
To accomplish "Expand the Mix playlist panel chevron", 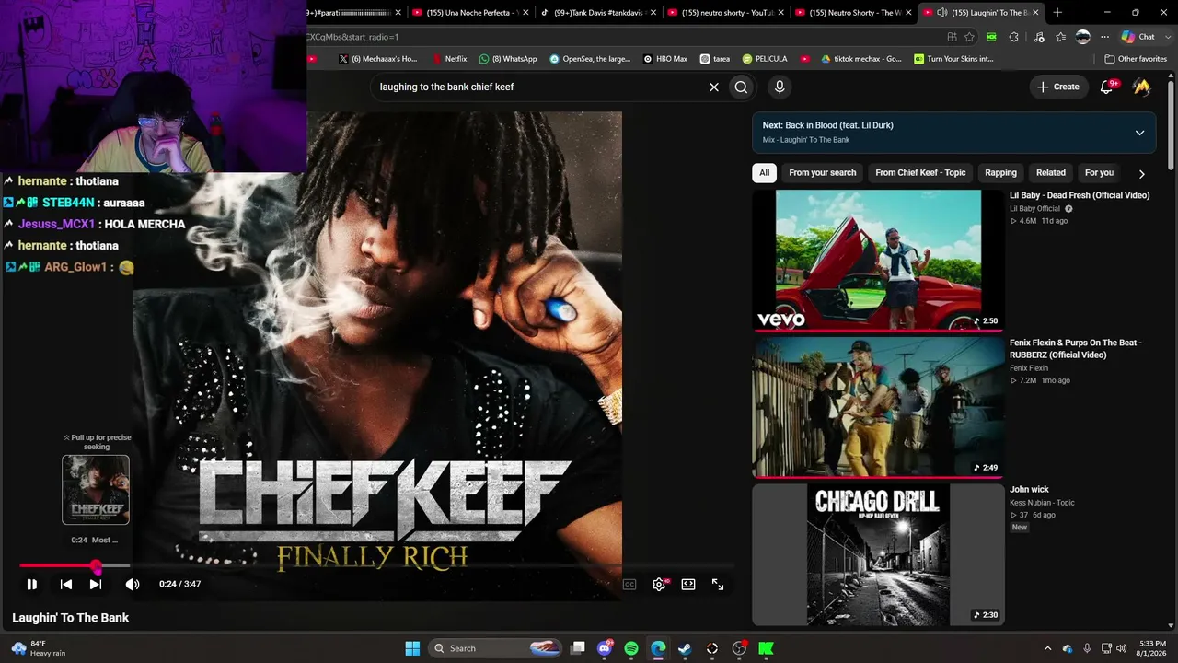I will 1139,133.
